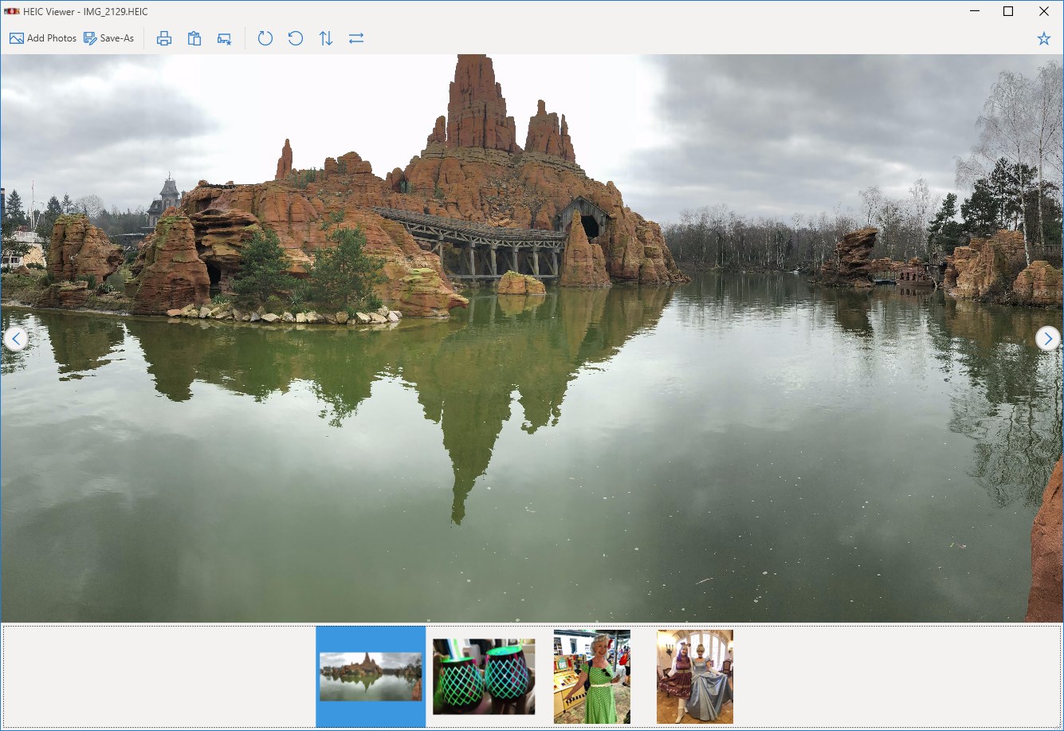This screenshot has width=1064, height=731.
Task: Select the green polka dot dress thumbnail
Action: (592, 677)
